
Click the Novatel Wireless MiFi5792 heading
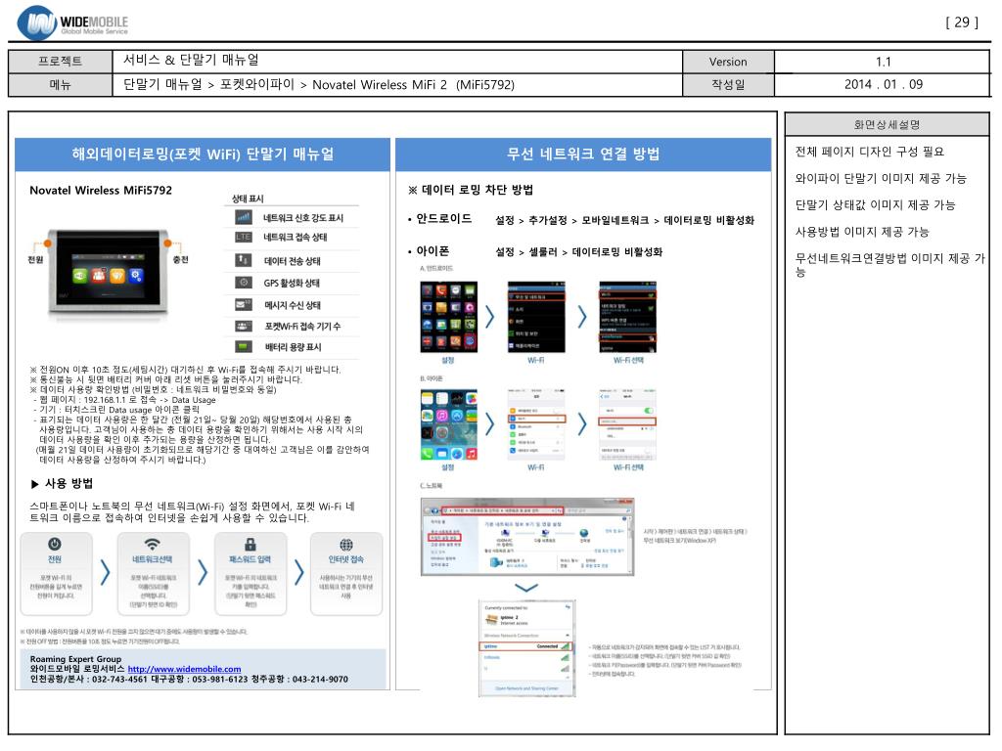[x=101, y=191]
